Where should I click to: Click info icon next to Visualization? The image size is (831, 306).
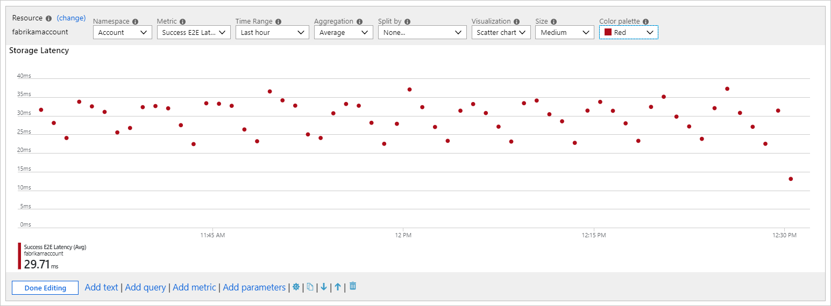point(516,21)
